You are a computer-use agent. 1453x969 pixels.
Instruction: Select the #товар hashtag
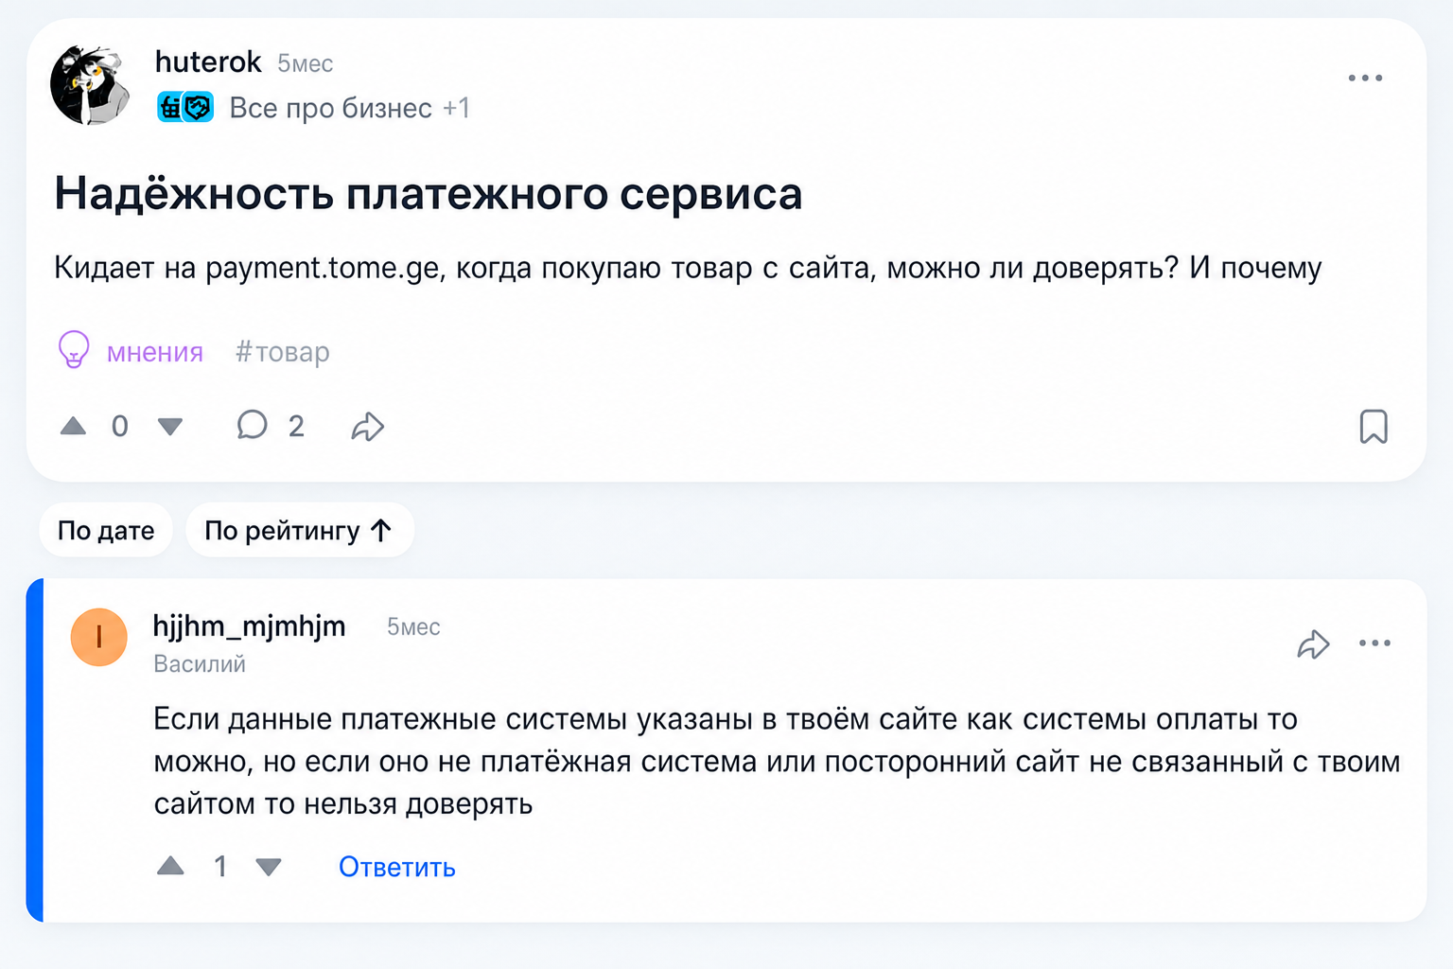click(283, 352)
